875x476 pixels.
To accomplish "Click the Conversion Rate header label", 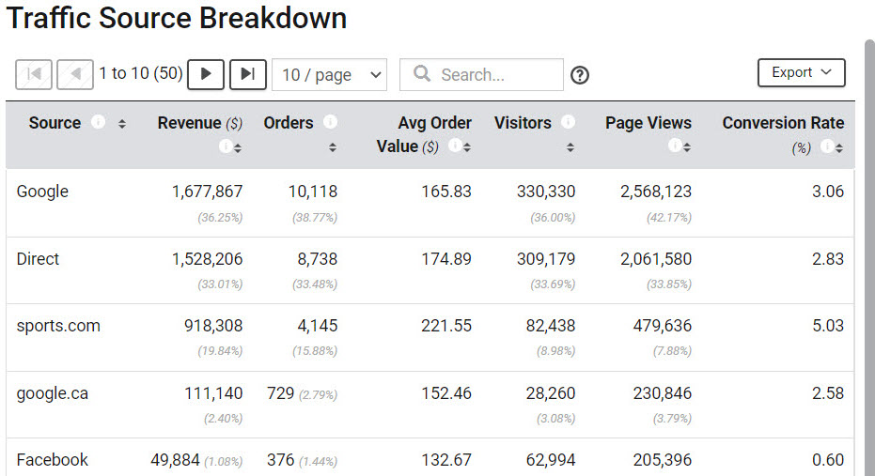I will [783, 123].
